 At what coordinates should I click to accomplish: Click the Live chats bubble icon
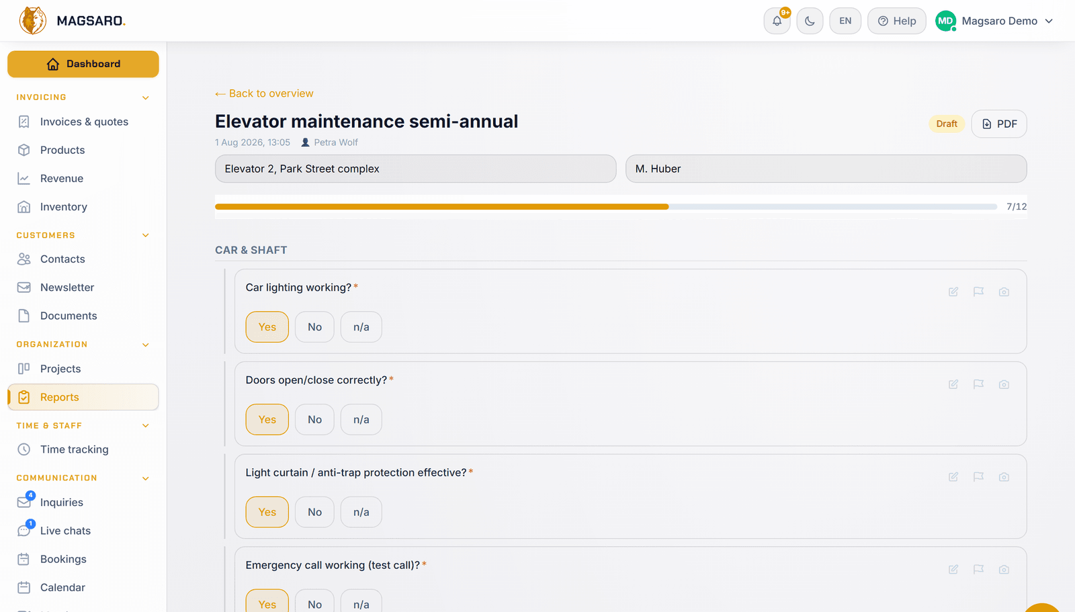point(24,531)
